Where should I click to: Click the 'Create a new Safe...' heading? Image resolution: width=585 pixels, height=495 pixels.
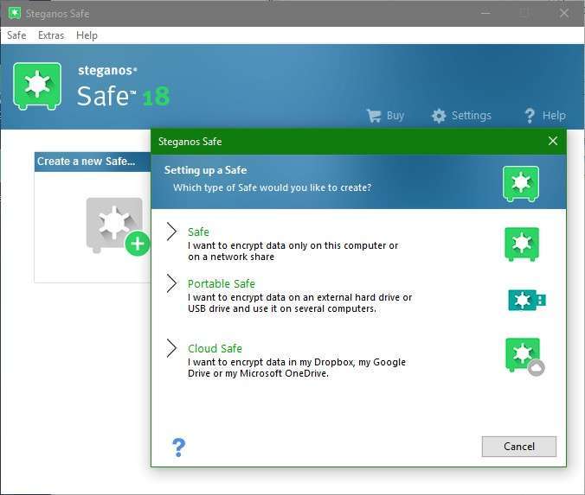87,162
